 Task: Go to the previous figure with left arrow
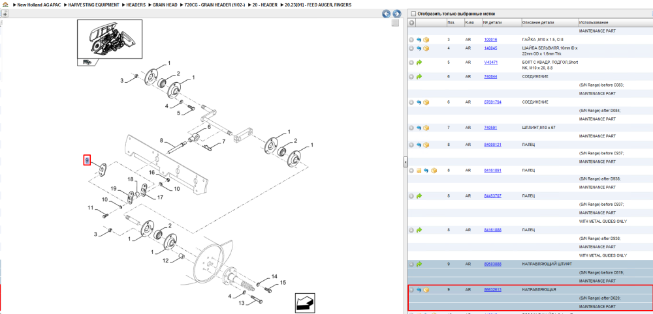pos(387,14)
